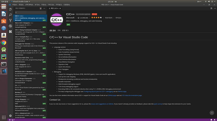Image resolution: width=217 pixels, height=121 pixels.
Task: Open the 파일(F) menu
Action: [14, 5]
